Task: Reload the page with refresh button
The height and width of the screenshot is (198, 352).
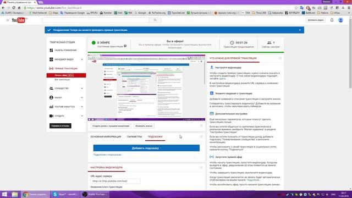Action: [14, 8]
